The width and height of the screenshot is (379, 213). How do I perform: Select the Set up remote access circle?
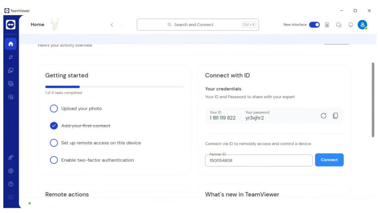click(x=54, y=142)
